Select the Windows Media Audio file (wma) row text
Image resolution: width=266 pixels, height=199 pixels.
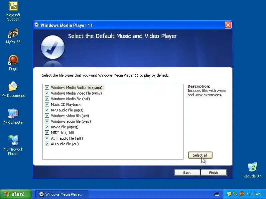pyautogui.click(x=77, y=88)
